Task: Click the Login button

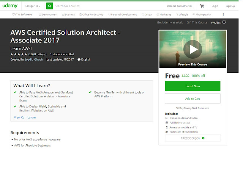Action: 215,6
